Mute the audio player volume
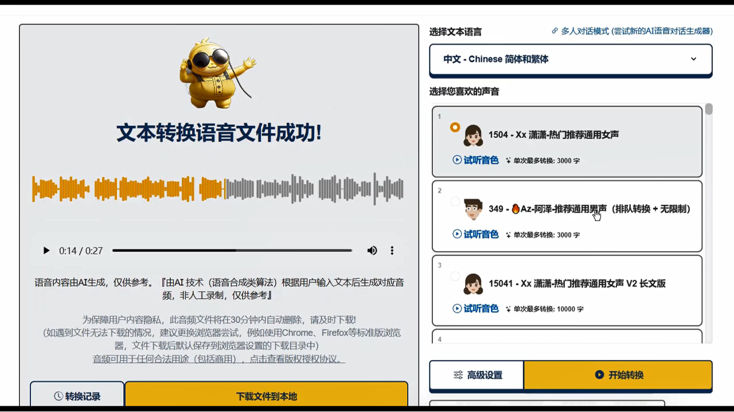 tap(372, 250)
